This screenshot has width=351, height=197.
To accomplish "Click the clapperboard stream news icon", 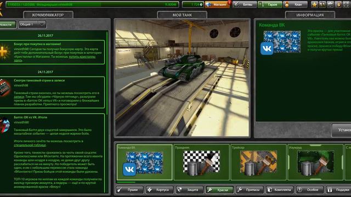I will point(5,88).
